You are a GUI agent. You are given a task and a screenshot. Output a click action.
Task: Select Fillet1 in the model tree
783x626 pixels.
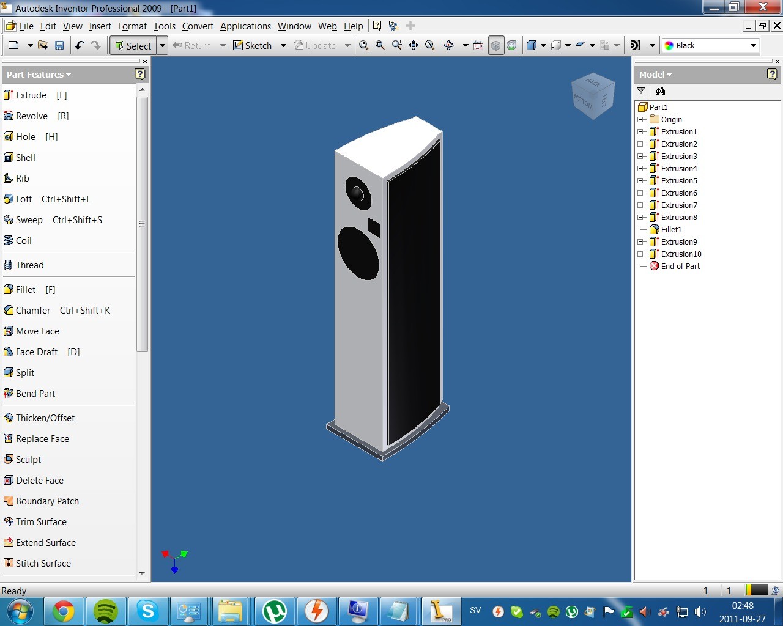[x=666, y=230]
